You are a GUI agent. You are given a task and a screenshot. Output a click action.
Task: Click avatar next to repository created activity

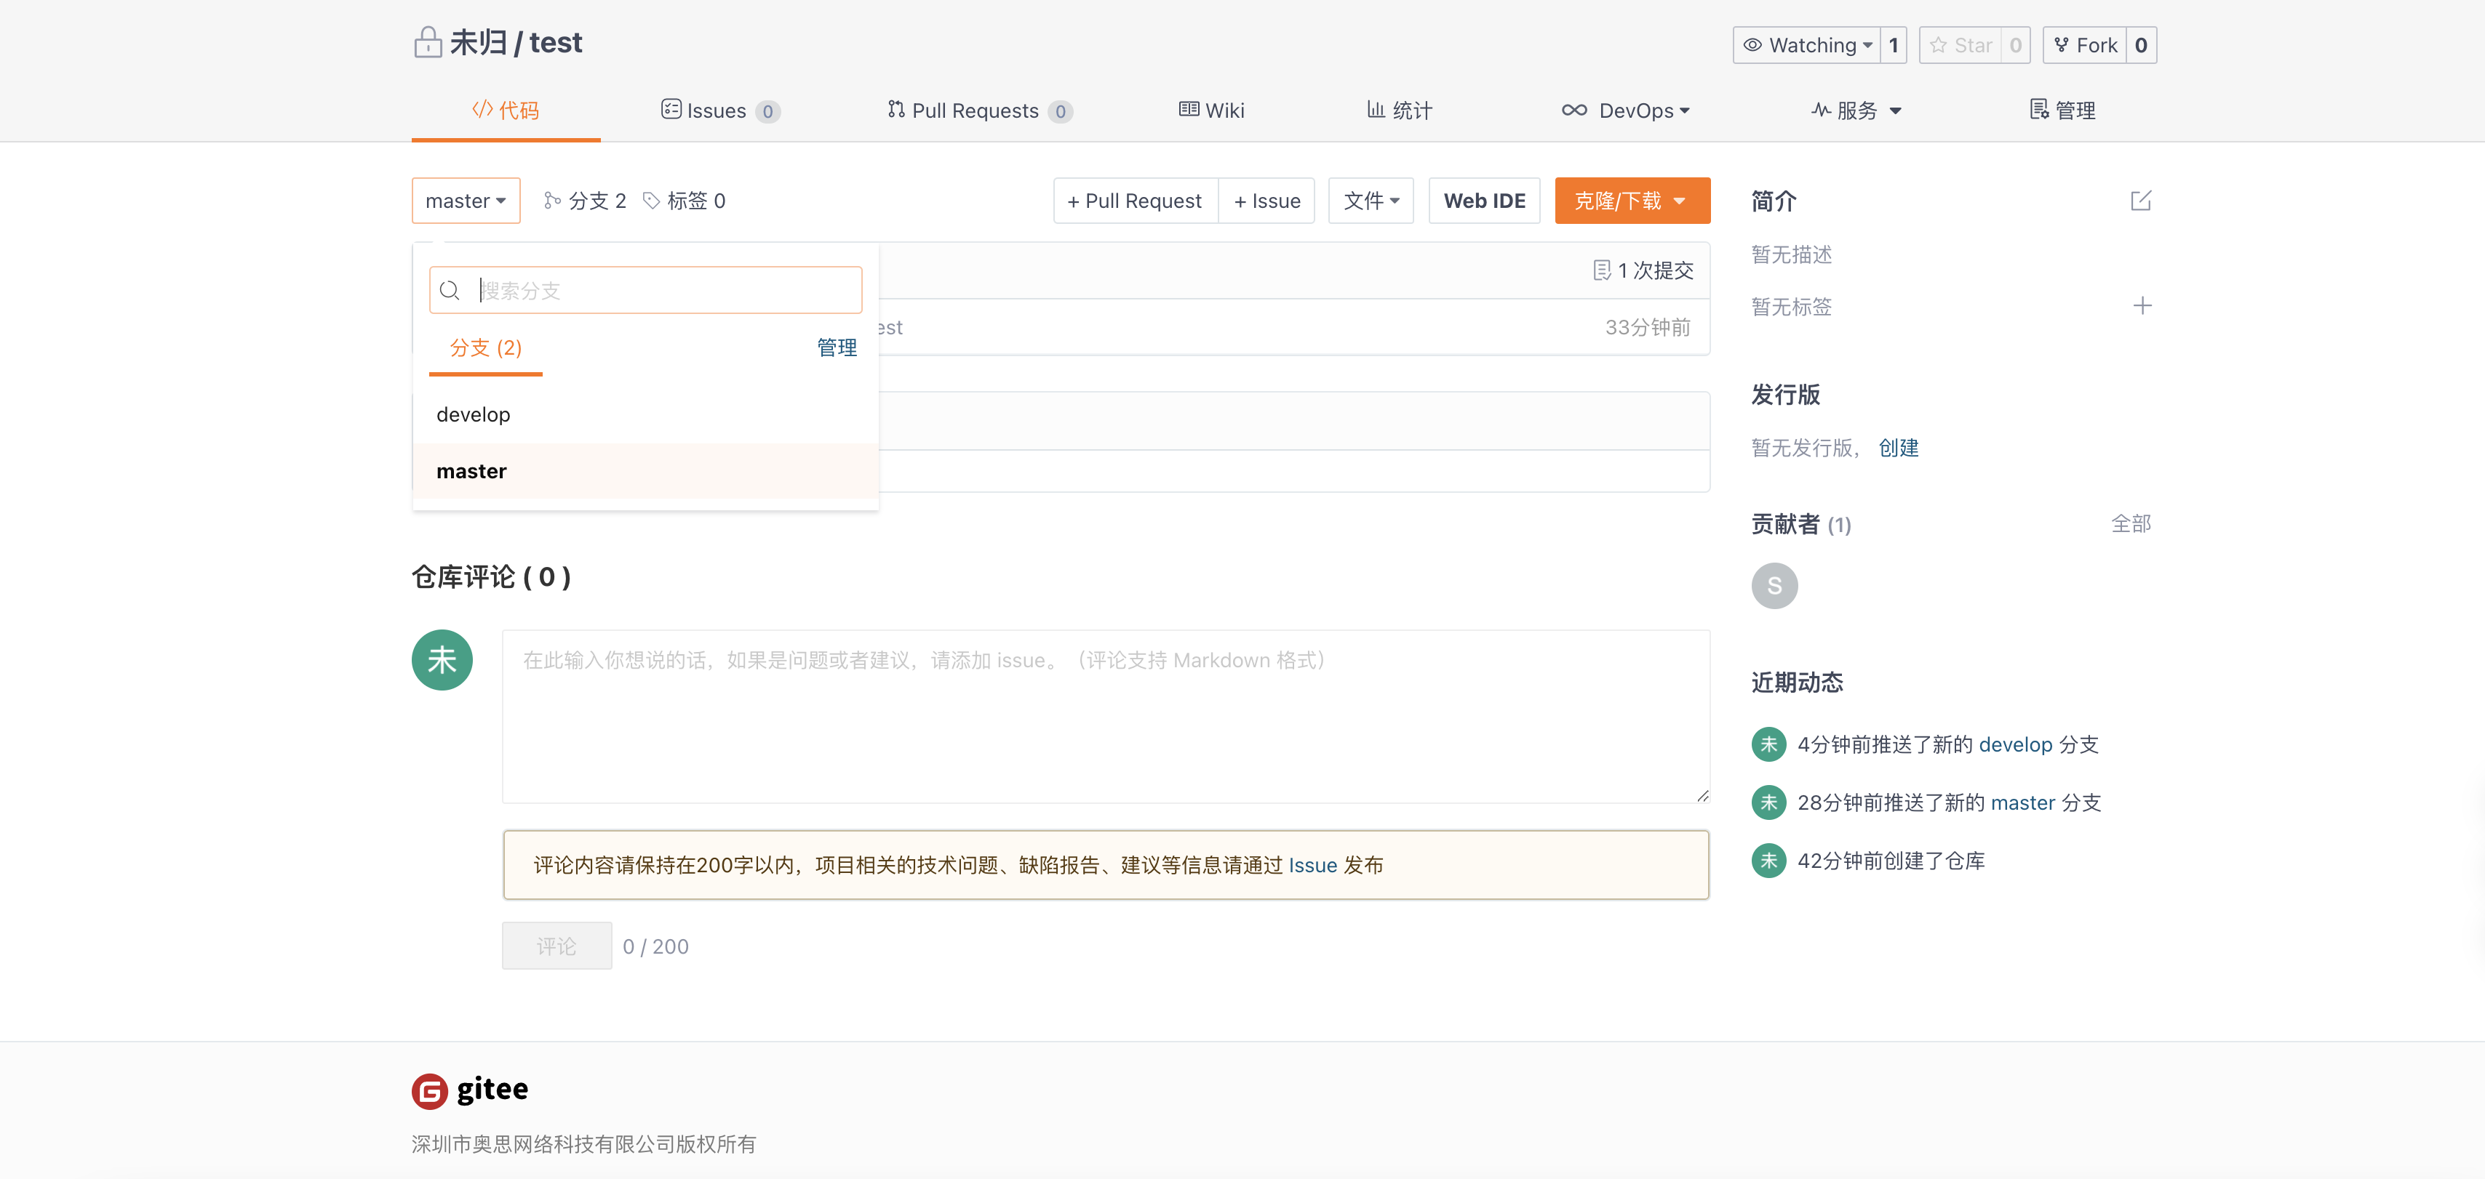(x=1768, y=860)
